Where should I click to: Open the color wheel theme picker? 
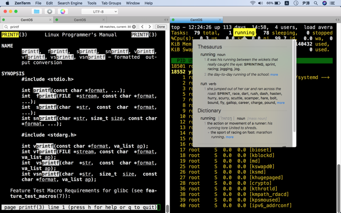point(63,12)
